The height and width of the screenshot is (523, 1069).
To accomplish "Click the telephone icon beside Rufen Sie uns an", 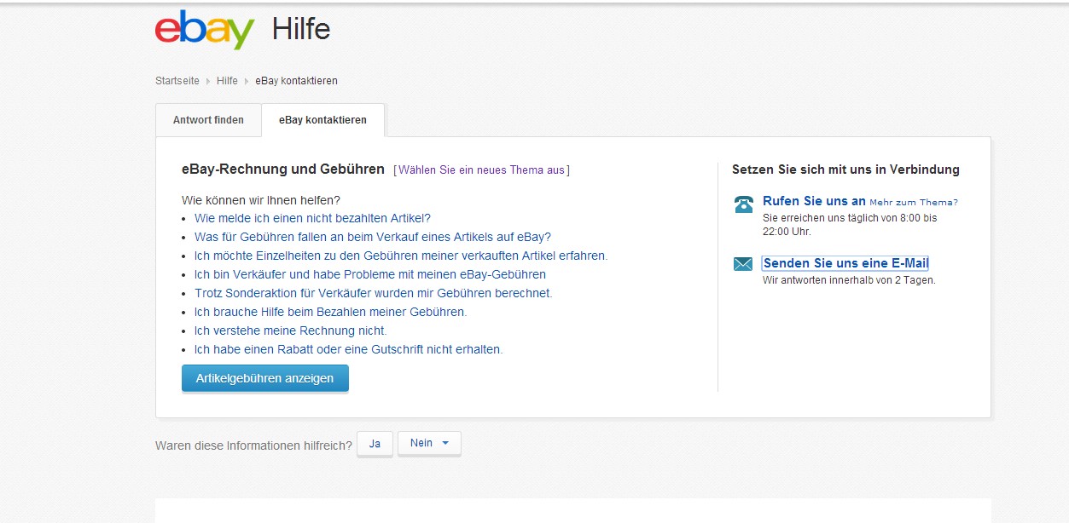I will (x=743, y=204).
